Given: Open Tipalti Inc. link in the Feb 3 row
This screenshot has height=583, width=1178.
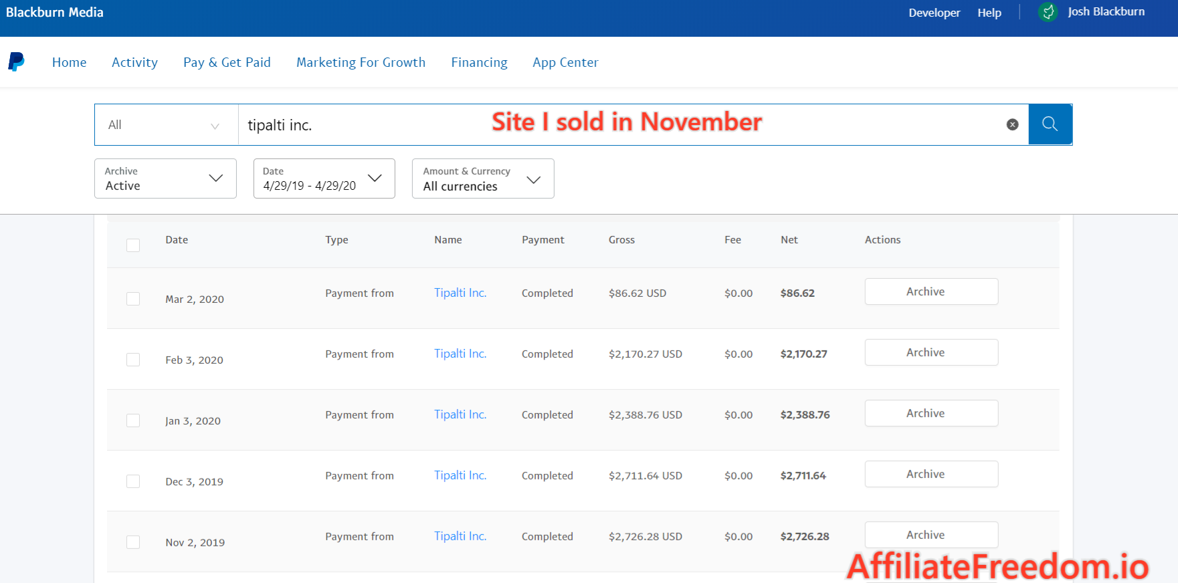Looking at the screenshot, I should (x=460, y=354).
